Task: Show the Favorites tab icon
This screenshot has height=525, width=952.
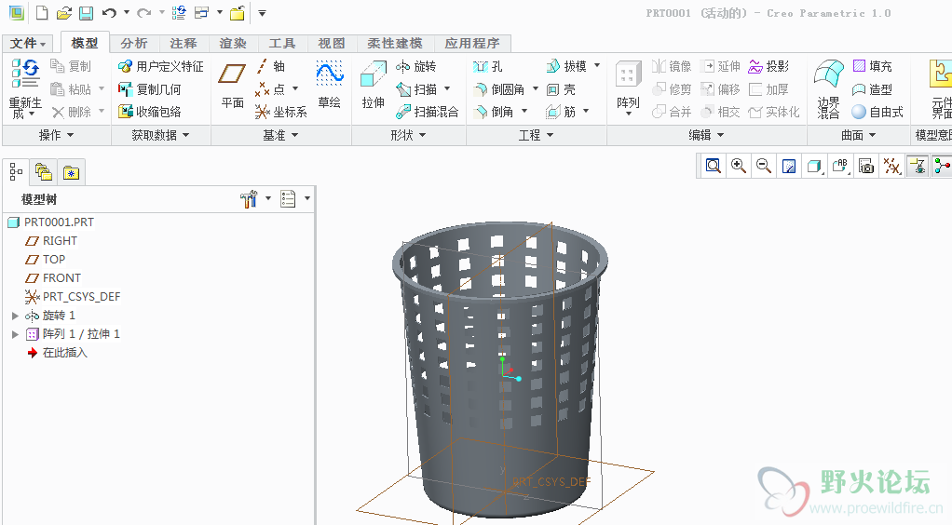Action: pos(71,173)
